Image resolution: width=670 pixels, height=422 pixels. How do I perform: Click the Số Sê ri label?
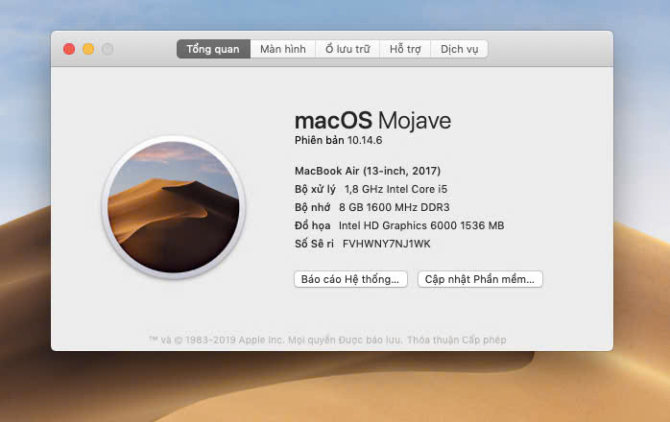(314, 244)
